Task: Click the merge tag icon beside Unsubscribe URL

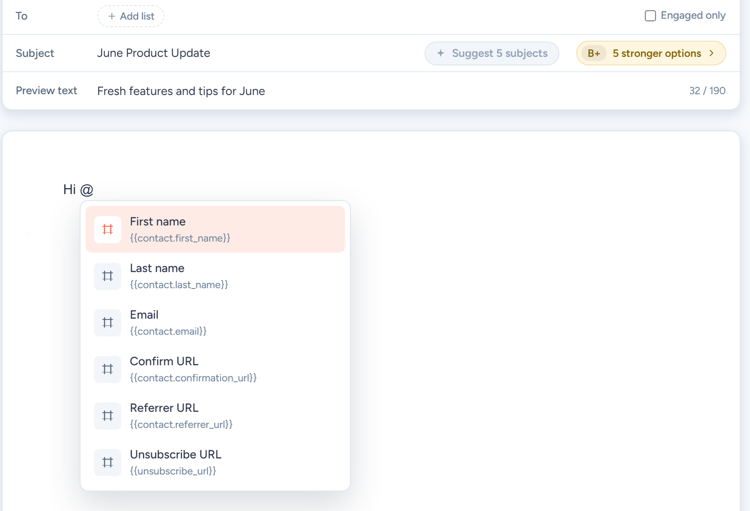Action: pyautogui.click(x=108, y=462)
